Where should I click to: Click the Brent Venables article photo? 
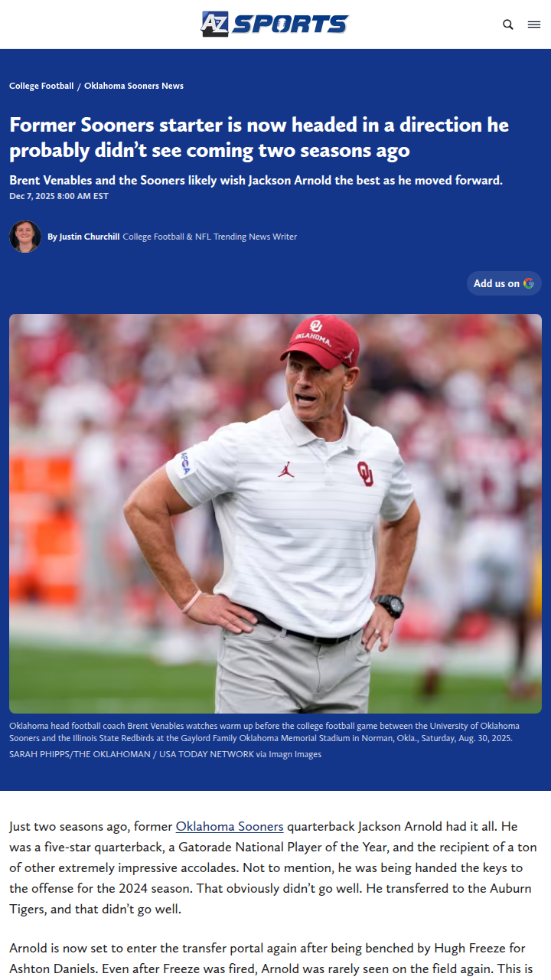[x=275, y=514]
